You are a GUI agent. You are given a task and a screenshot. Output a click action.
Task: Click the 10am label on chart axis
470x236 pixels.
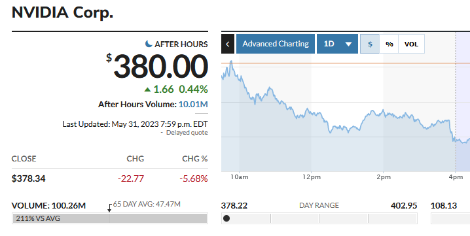(239, 177)
